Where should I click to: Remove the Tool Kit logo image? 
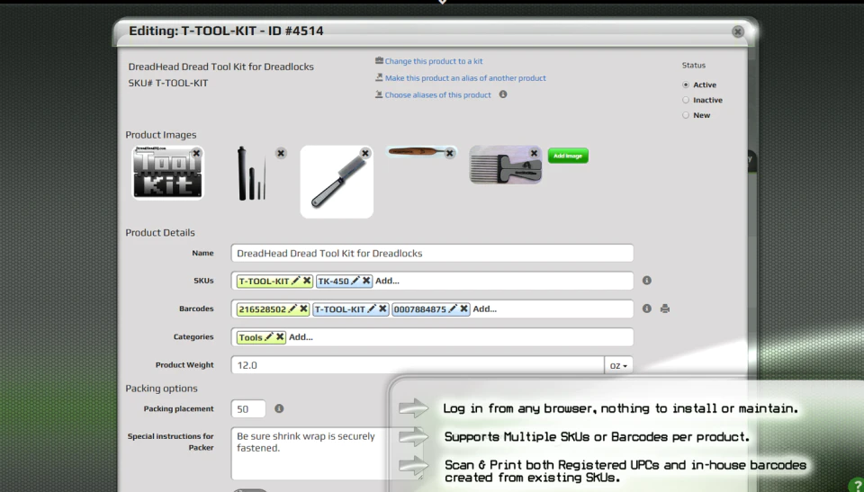pyautogui.click(x=196, y=153)
